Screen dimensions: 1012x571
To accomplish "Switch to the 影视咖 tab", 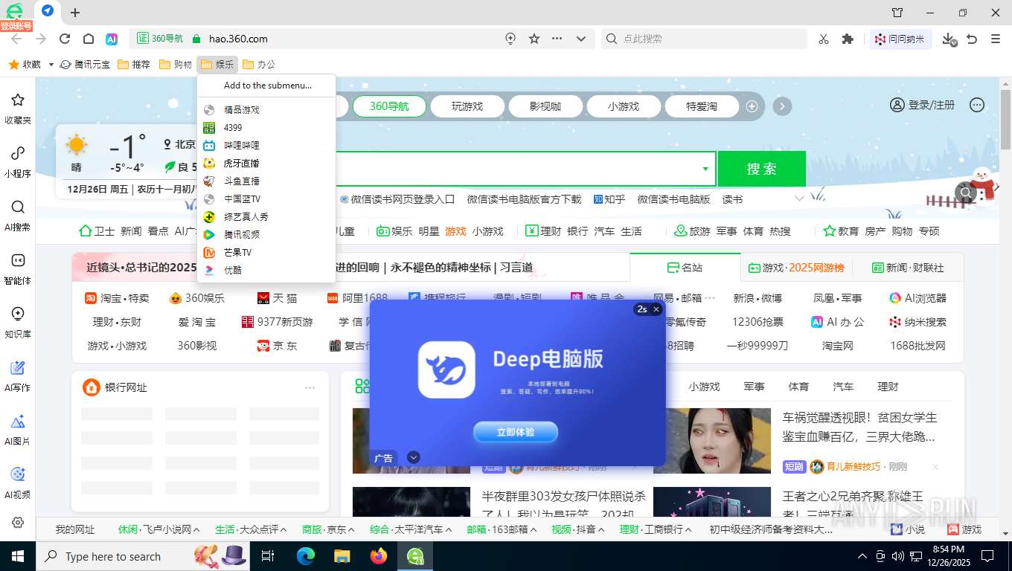I will 545,106.
